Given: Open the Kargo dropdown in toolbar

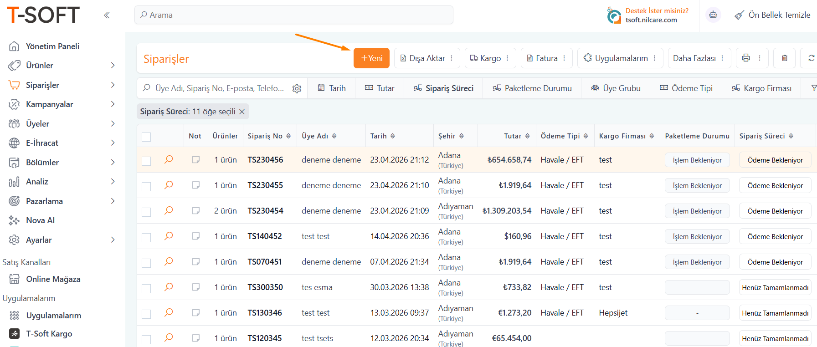Looking at the screenshot, I should pos(490,58).
